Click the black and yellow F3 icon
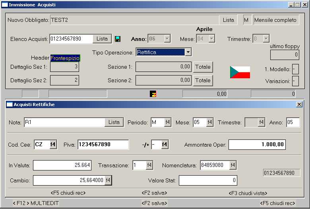The image size is (310, 209). [x=153, y=94]
